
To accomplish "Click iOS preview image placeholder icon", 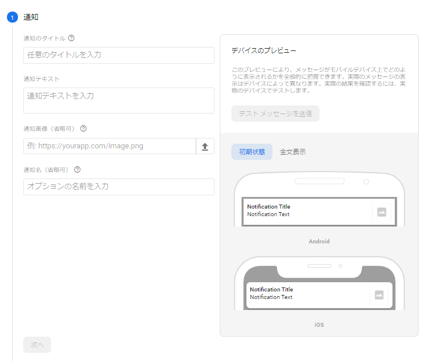I will pos(379,295).
